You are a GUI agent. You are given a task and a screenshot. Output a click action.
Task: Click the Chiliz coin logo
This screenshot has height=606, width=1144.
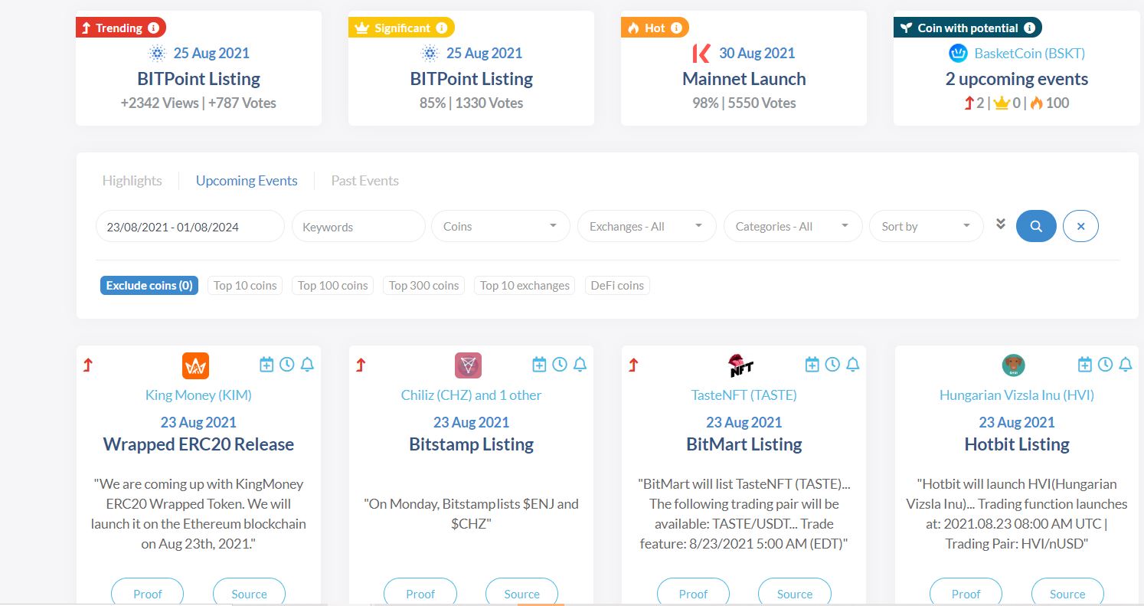click(x=468, y=365)
